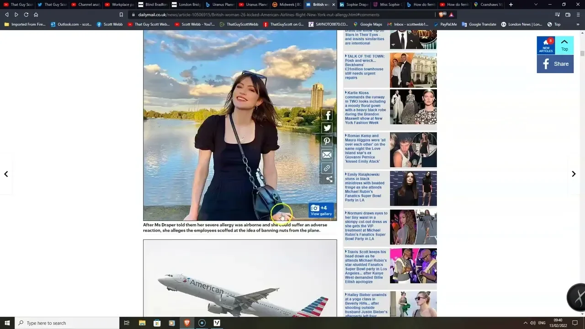
Task: Expand the tab search dropdown arrow
Action: click(x=536, y=5)
